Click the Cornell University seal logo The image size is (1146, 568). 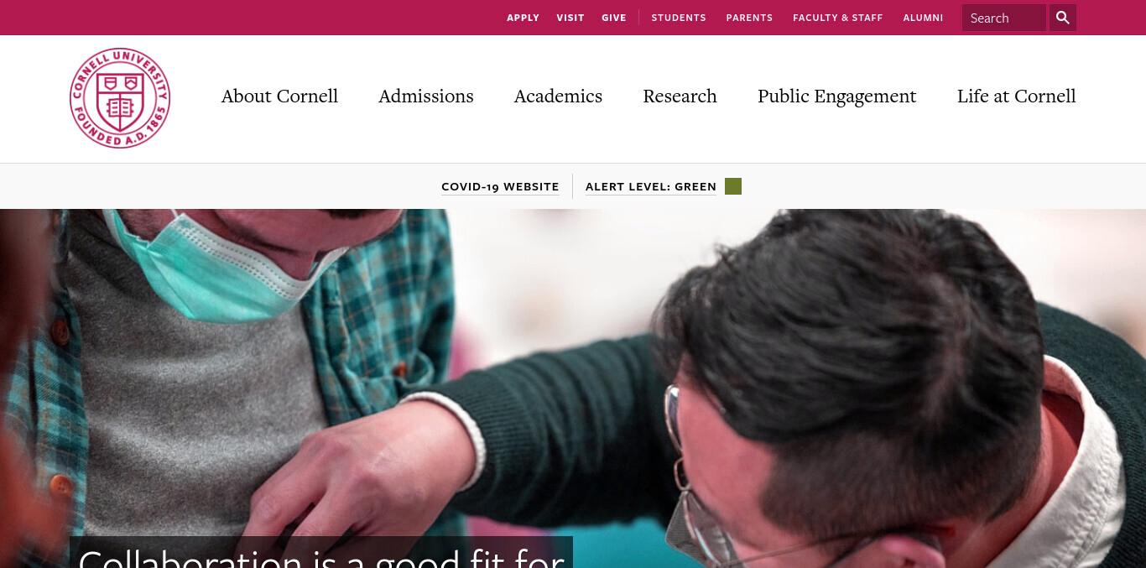click(120, 98)
